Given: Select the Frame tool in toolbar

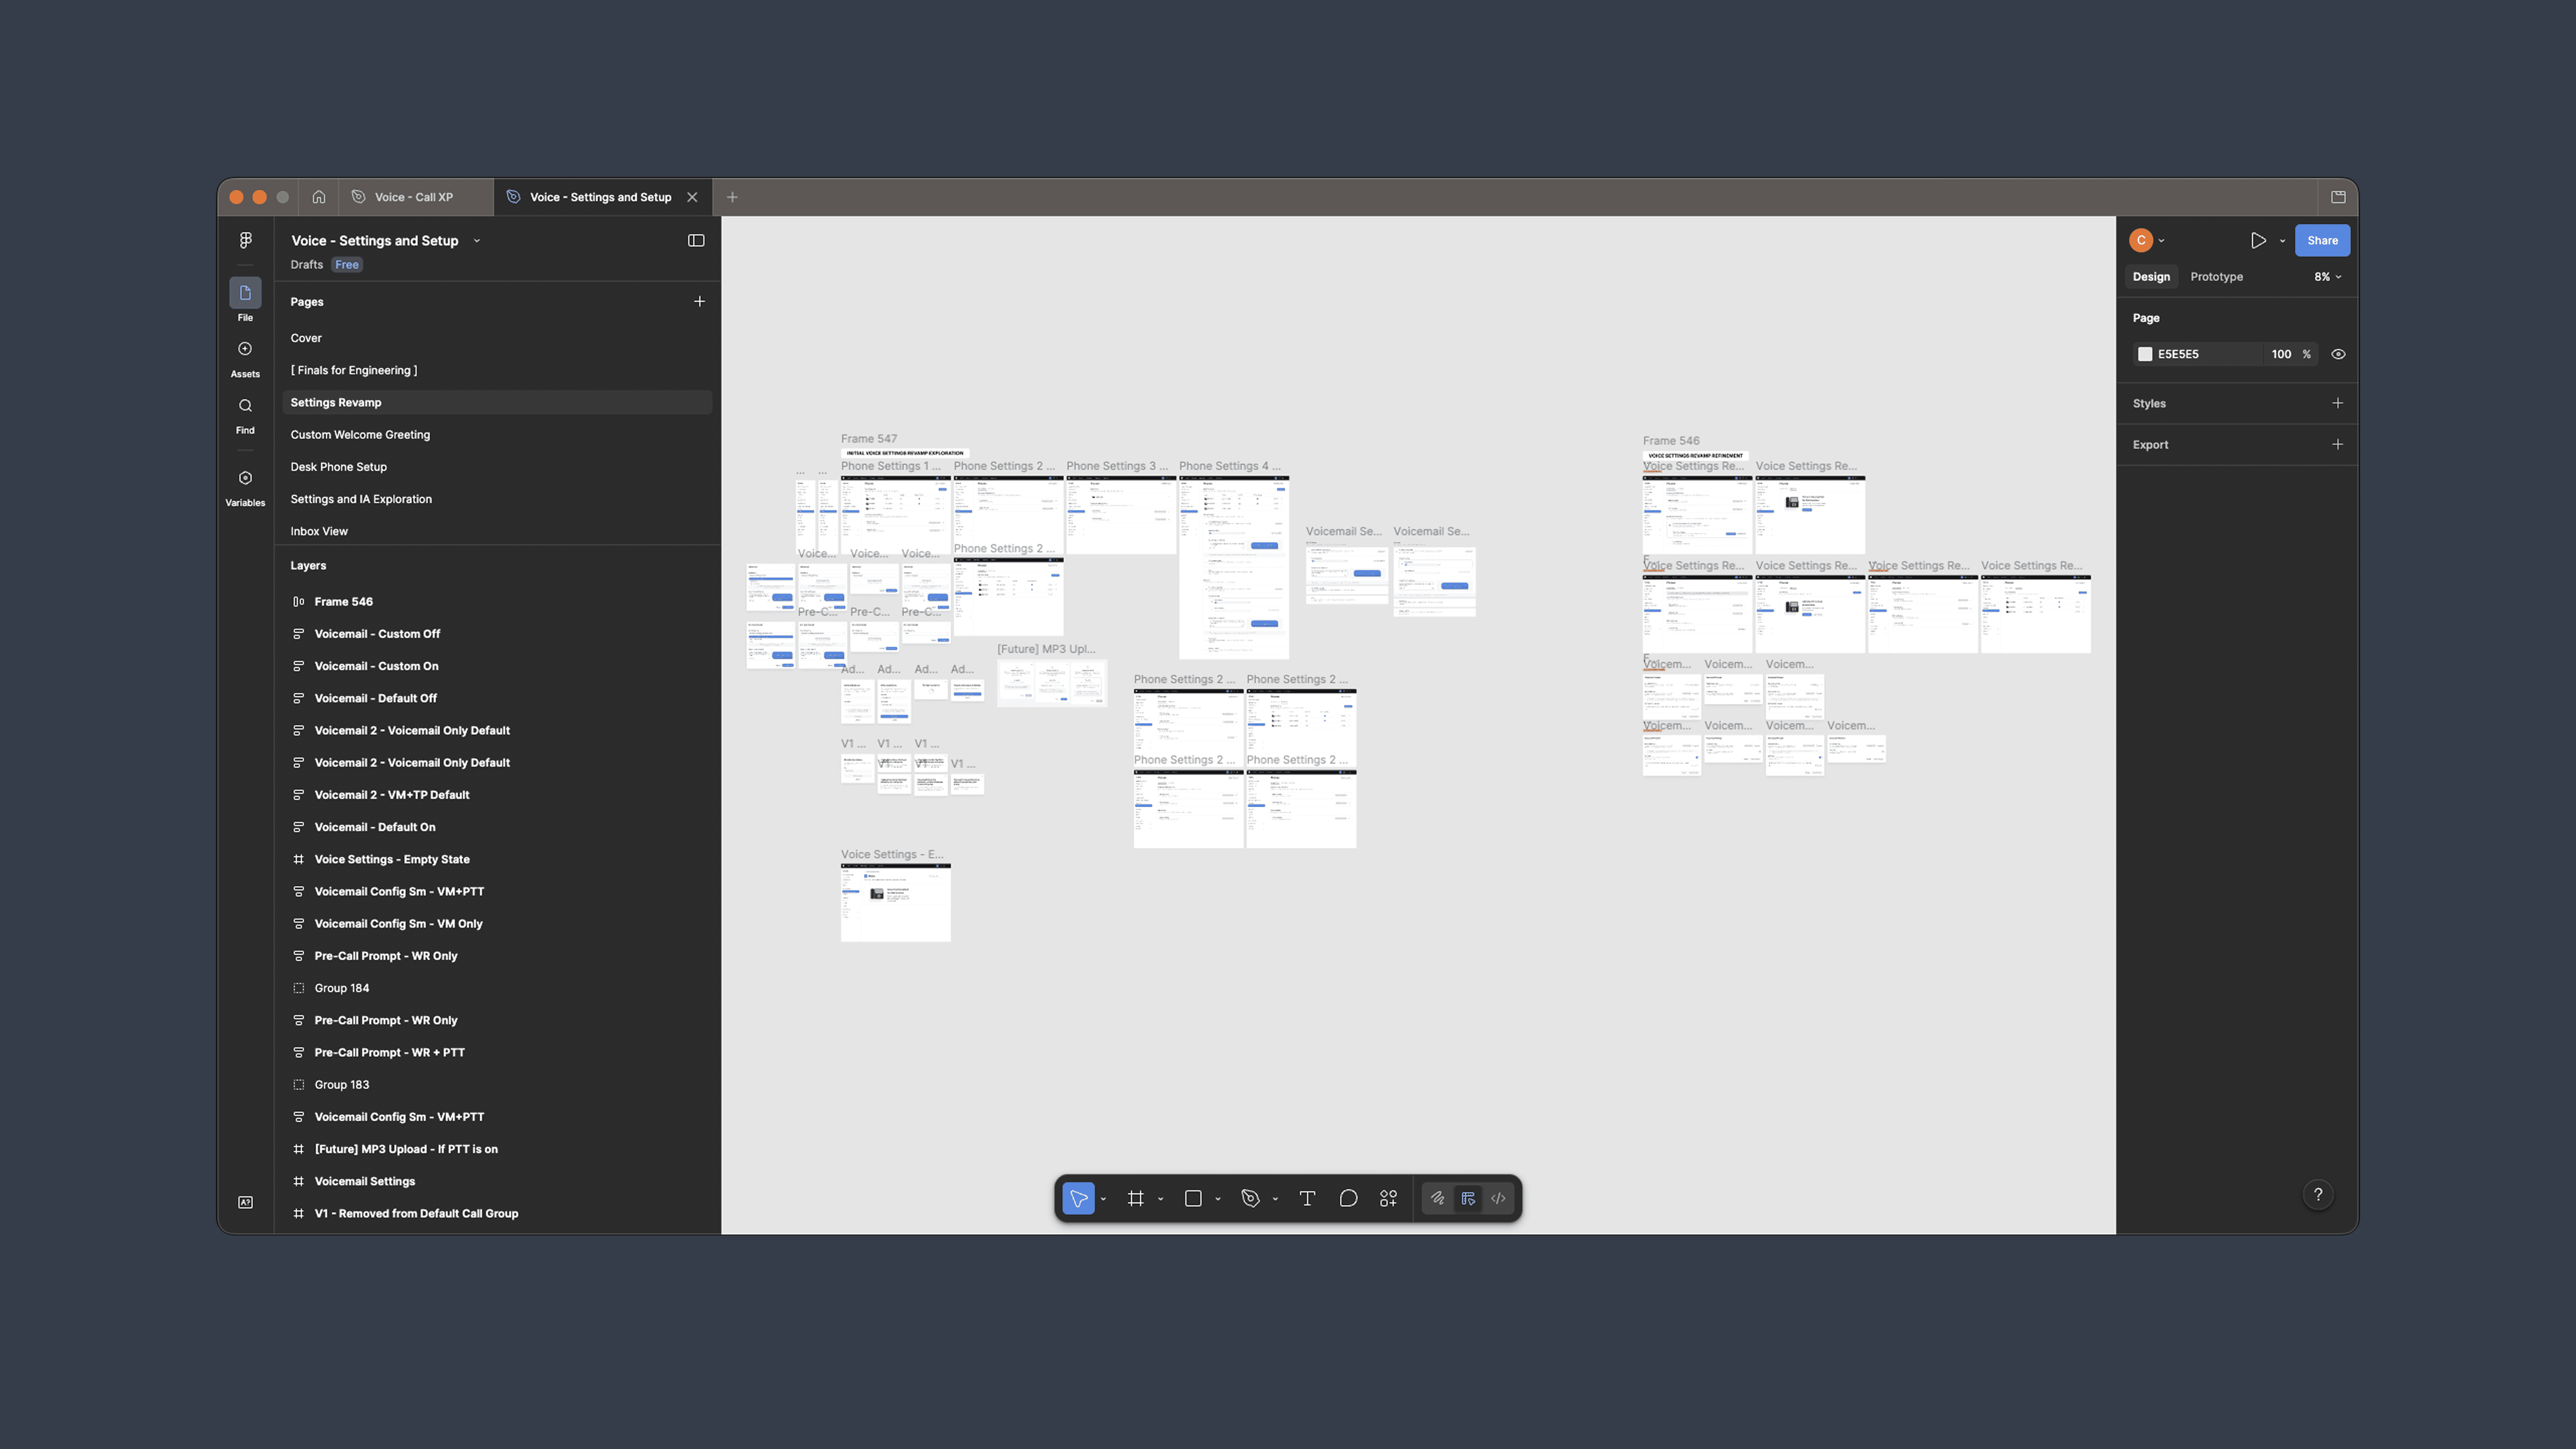Looking at the screenshot, I should point(1135,1198).
